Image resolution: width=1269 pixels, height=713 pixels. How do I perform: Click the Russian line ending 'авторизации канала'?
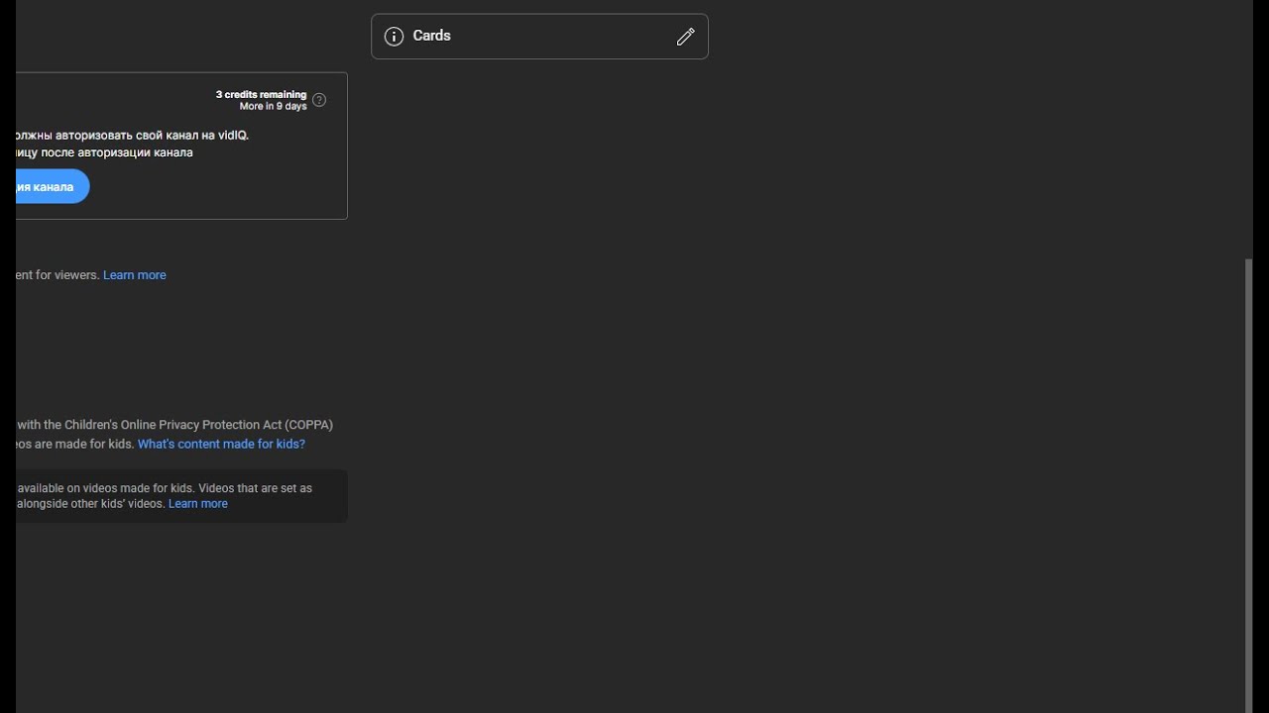tap(105, 153)
